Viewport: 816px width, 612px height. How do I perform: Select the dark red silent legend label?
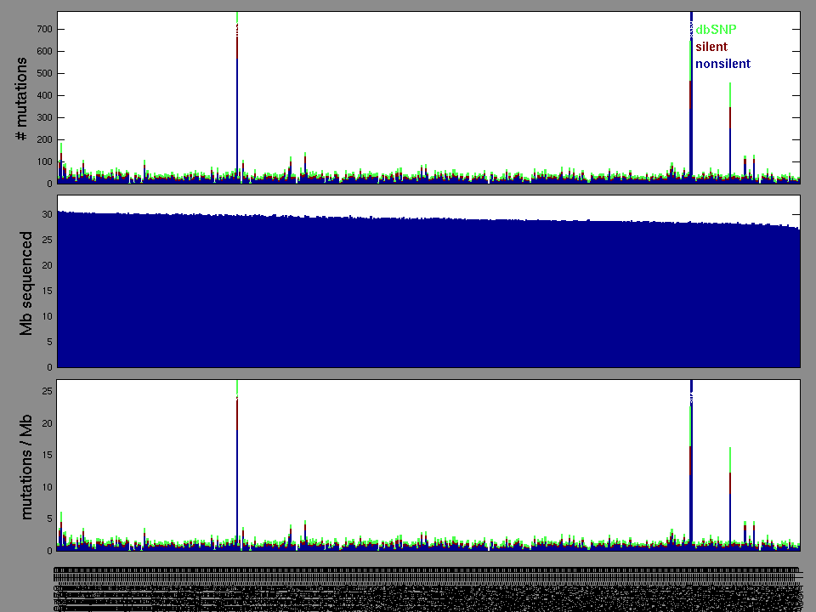coord(711,47)
